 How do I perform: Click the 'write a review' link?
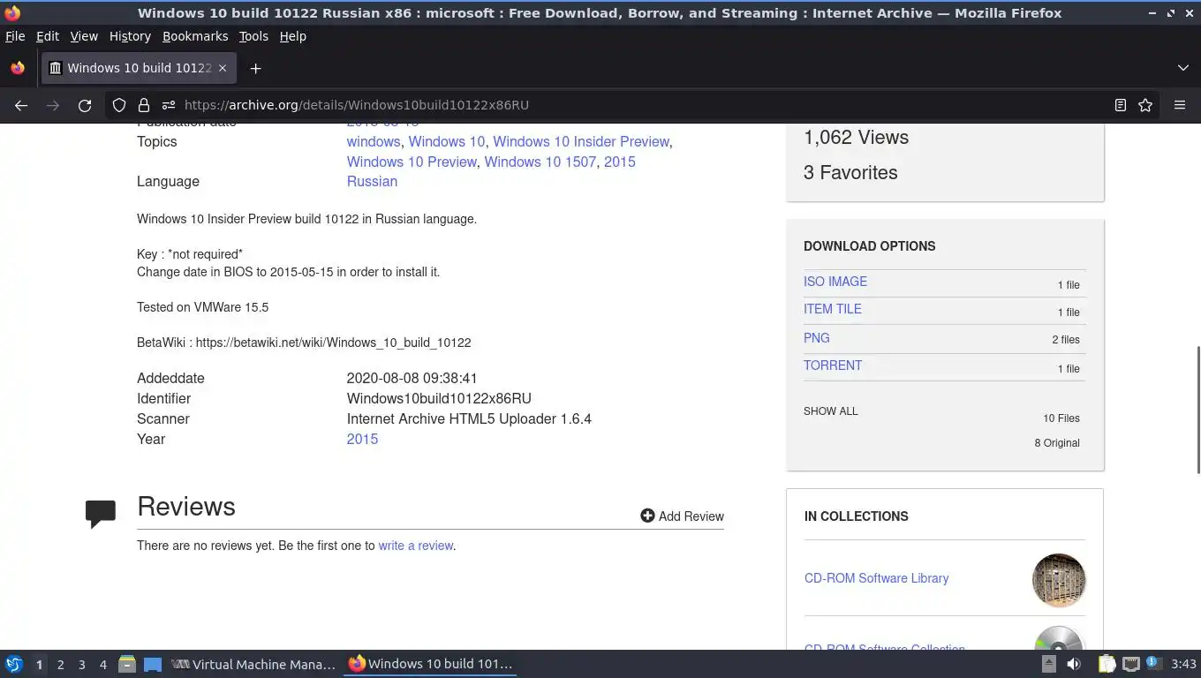point(416,546)
